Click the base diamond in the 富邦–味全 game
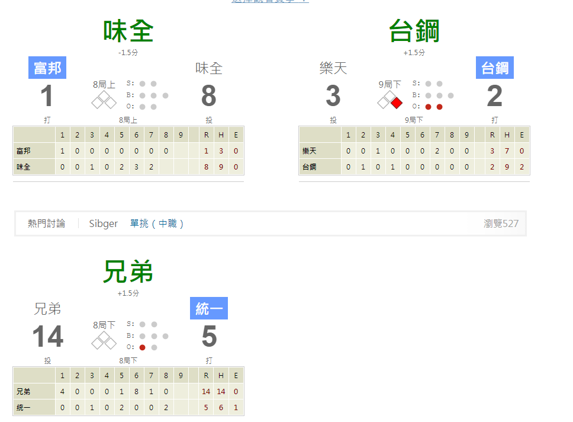The width and height of the screenshot is (573, 422). [x=104, y=100]
